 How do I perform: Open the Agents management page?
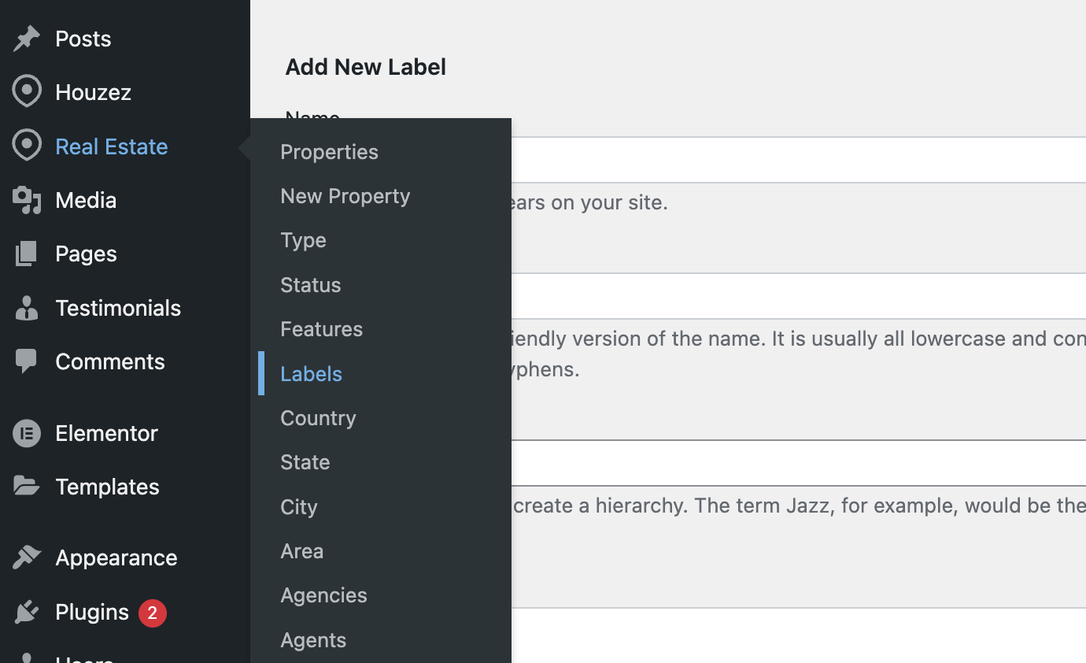(313, 639)
